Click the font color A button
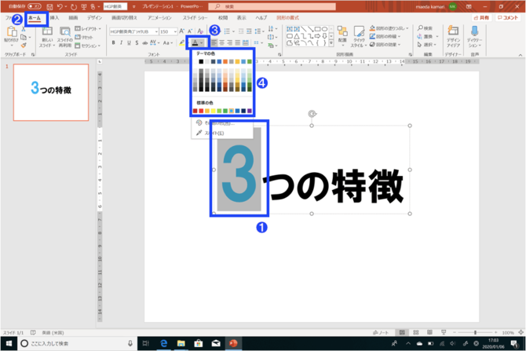The height and width of the screenshot is (351, 526). pyautogui.click(x=195, y=42)
